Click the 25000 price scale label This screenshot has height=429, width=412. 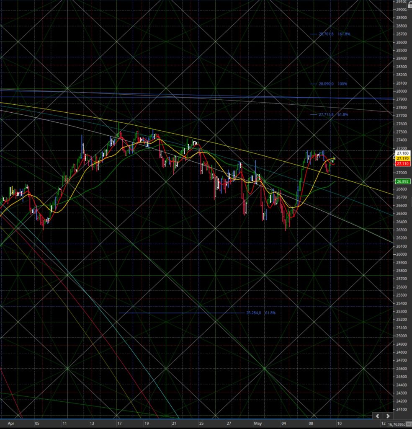pos(402,336)
